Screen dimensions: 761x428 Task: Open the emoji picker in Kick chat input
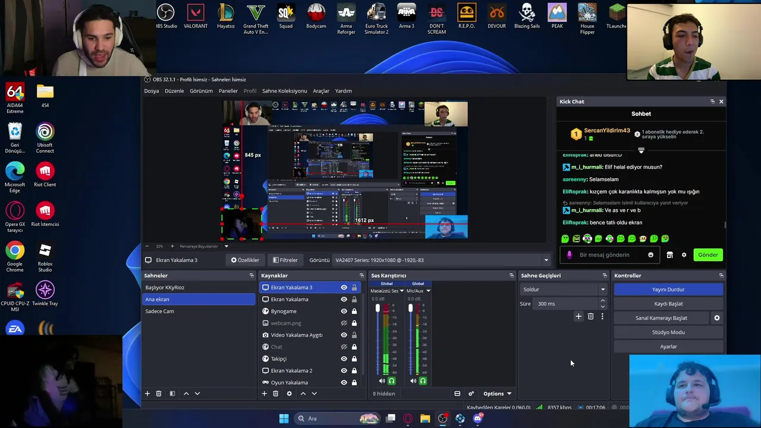[x=650, y=255]
